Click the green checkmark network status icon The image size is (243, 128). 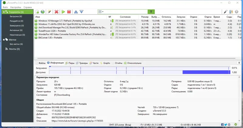[x=236, y=124]
